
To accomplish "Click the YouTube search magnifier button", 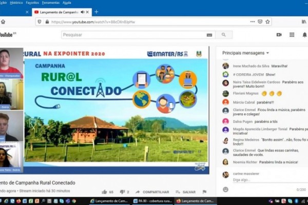I will pyautogui.click(x=223, y=35).
